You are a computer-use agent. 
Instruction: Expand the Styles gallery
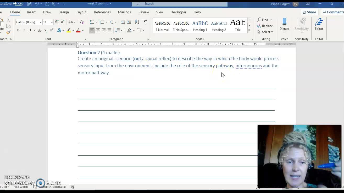pos(249,30)
